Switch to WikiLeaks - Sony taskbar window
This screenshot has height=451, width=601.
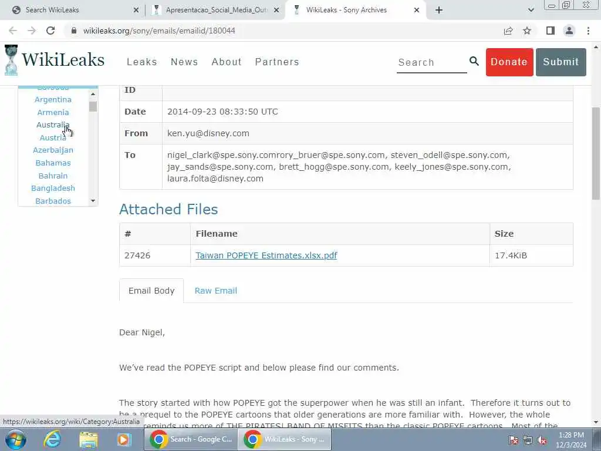(x=285, y=439)
